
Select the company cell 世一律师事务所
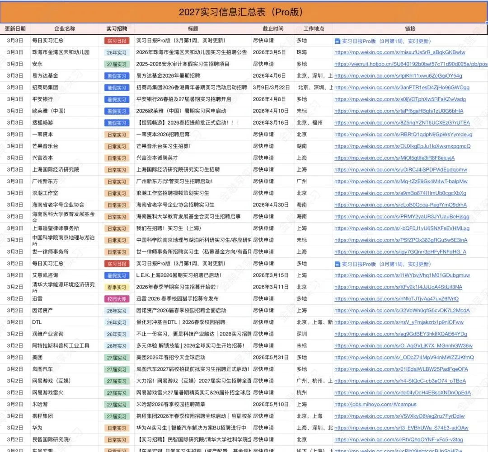click(x=65, y=252)
